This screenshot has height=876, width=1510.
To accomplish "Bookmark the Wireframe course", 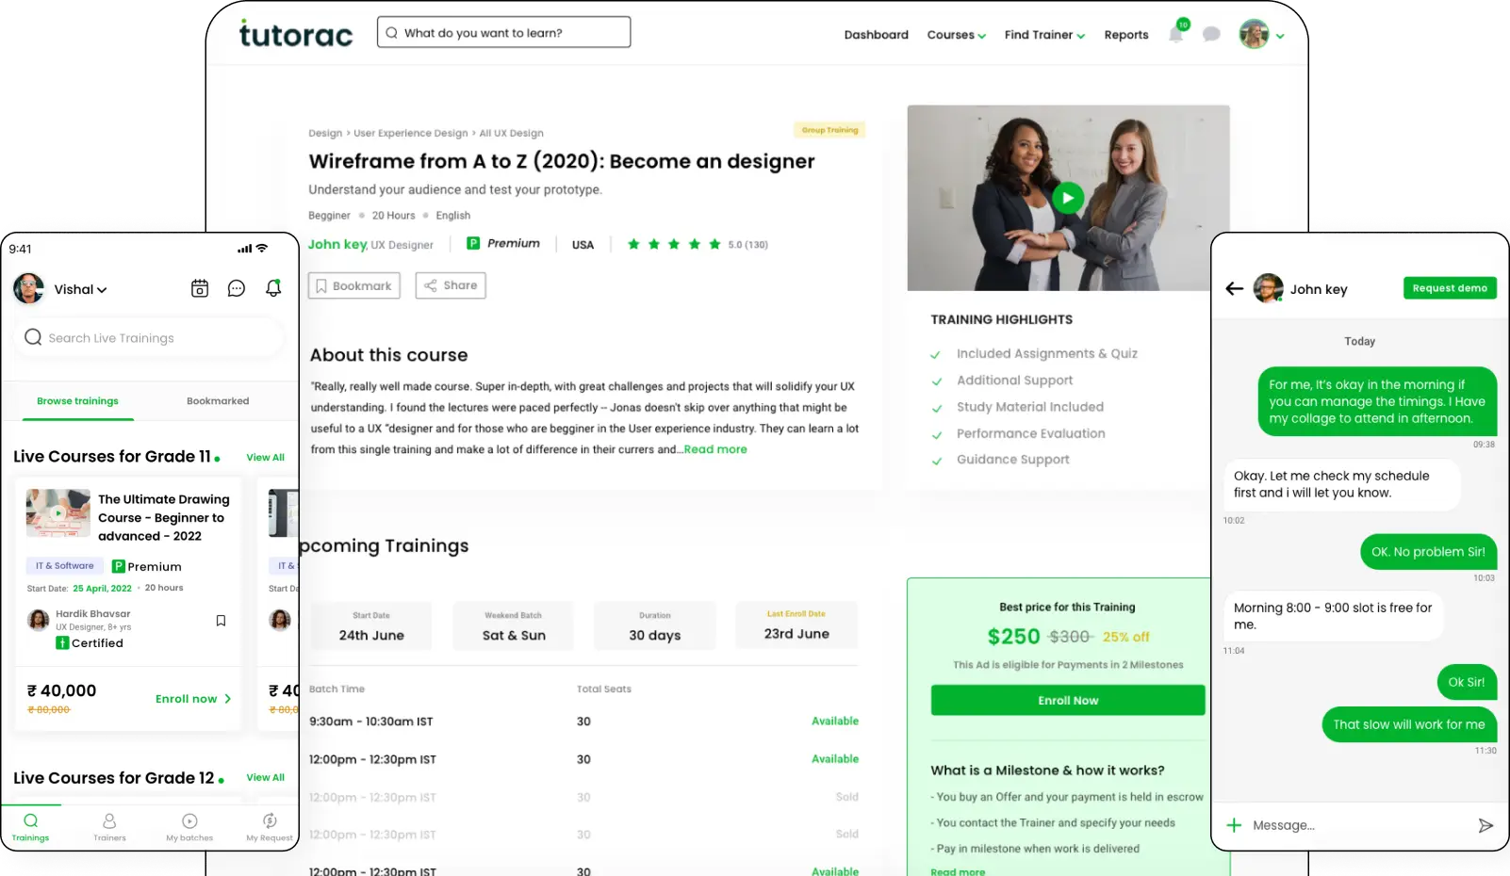I will (x=353, y=285).
